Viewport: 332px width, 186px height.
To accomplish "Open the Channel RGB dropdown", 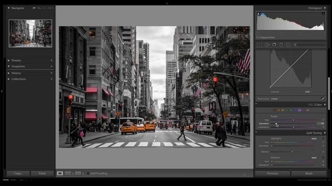I will pos(307,92).
